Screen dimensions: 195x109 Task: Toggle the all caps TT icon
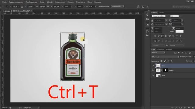pyautogui.click(x=162, y=36)
